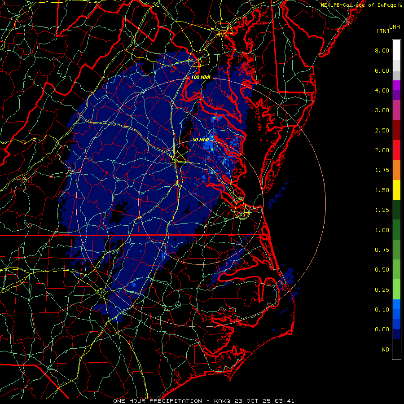
Task: Pick the orange swatch beside 1.75
Action: coord(396,170)
